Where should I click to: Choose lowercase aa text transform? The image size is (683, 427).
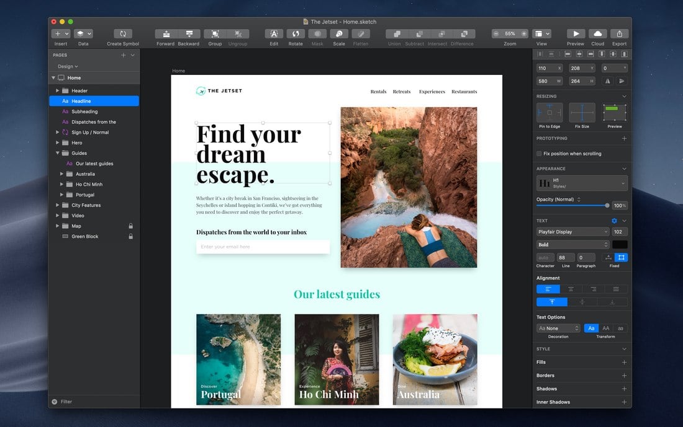tap(621, 328)
